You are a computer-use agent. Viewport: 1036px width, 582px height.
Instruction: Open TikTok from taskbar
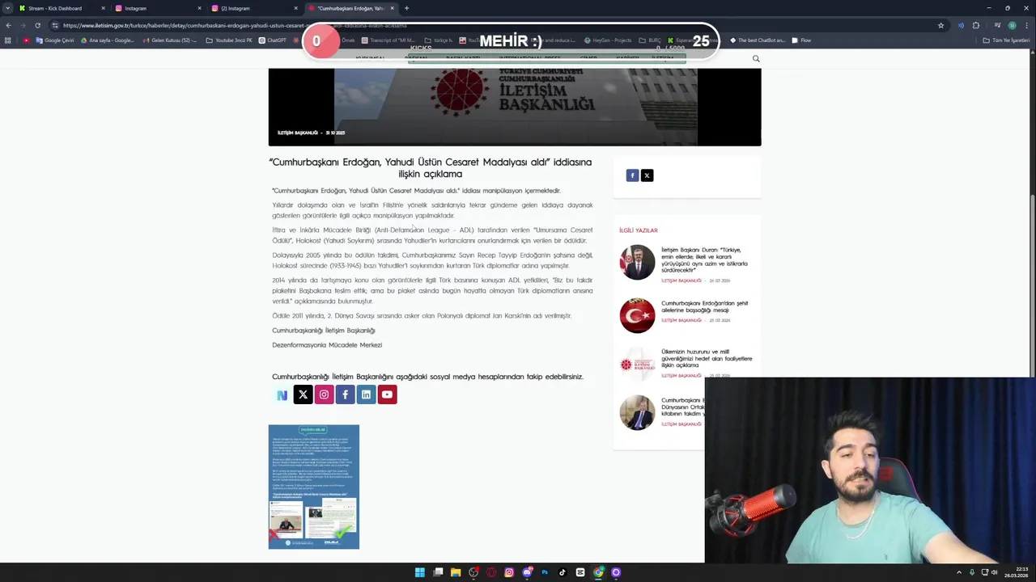point(563,572)
